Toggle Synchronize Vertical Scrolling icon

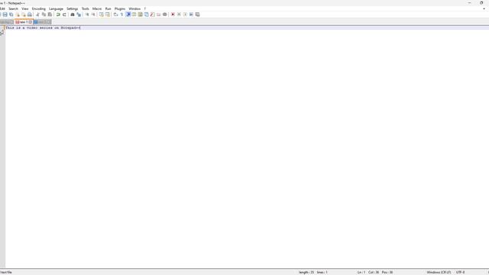[102, 15]
